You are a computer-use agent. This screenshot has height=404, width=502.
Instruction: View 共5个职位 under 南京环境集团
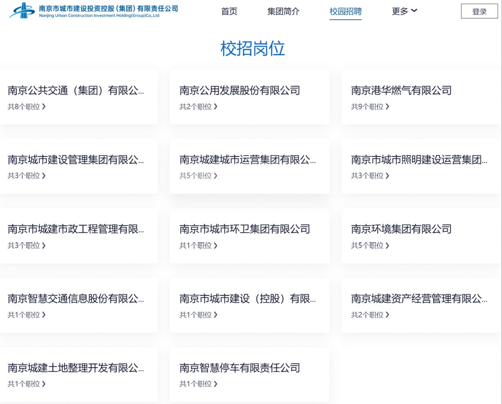pos(370,245)
